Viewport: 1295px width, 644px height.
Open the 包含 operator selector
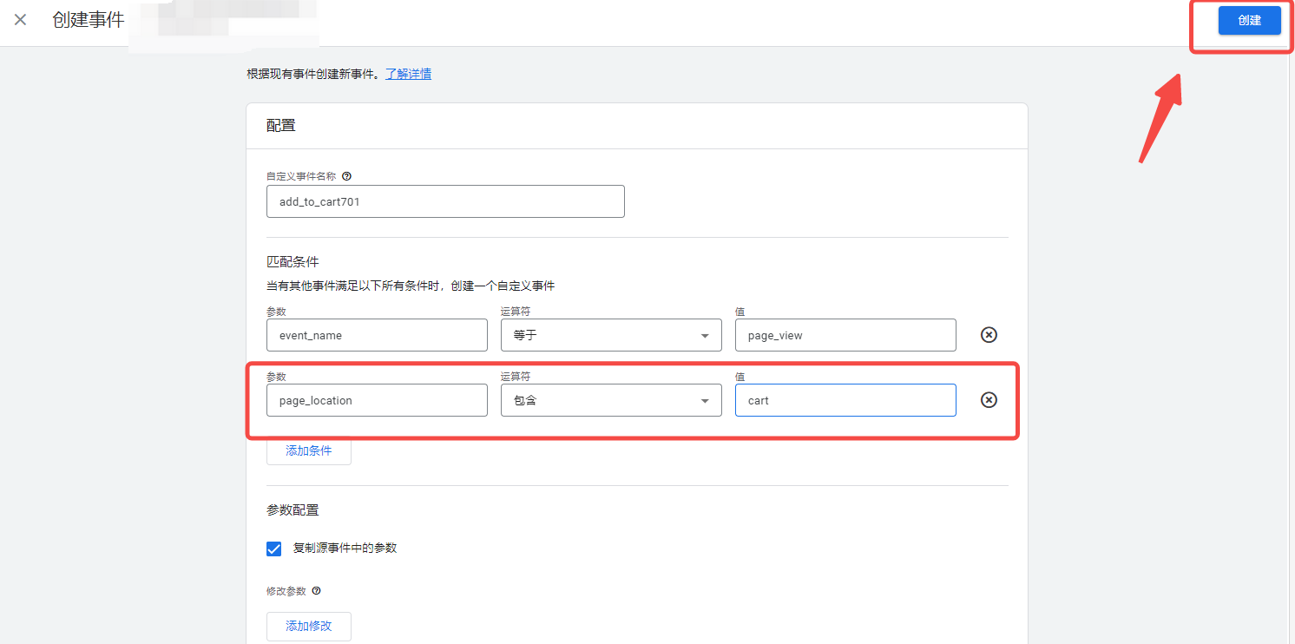611,399
